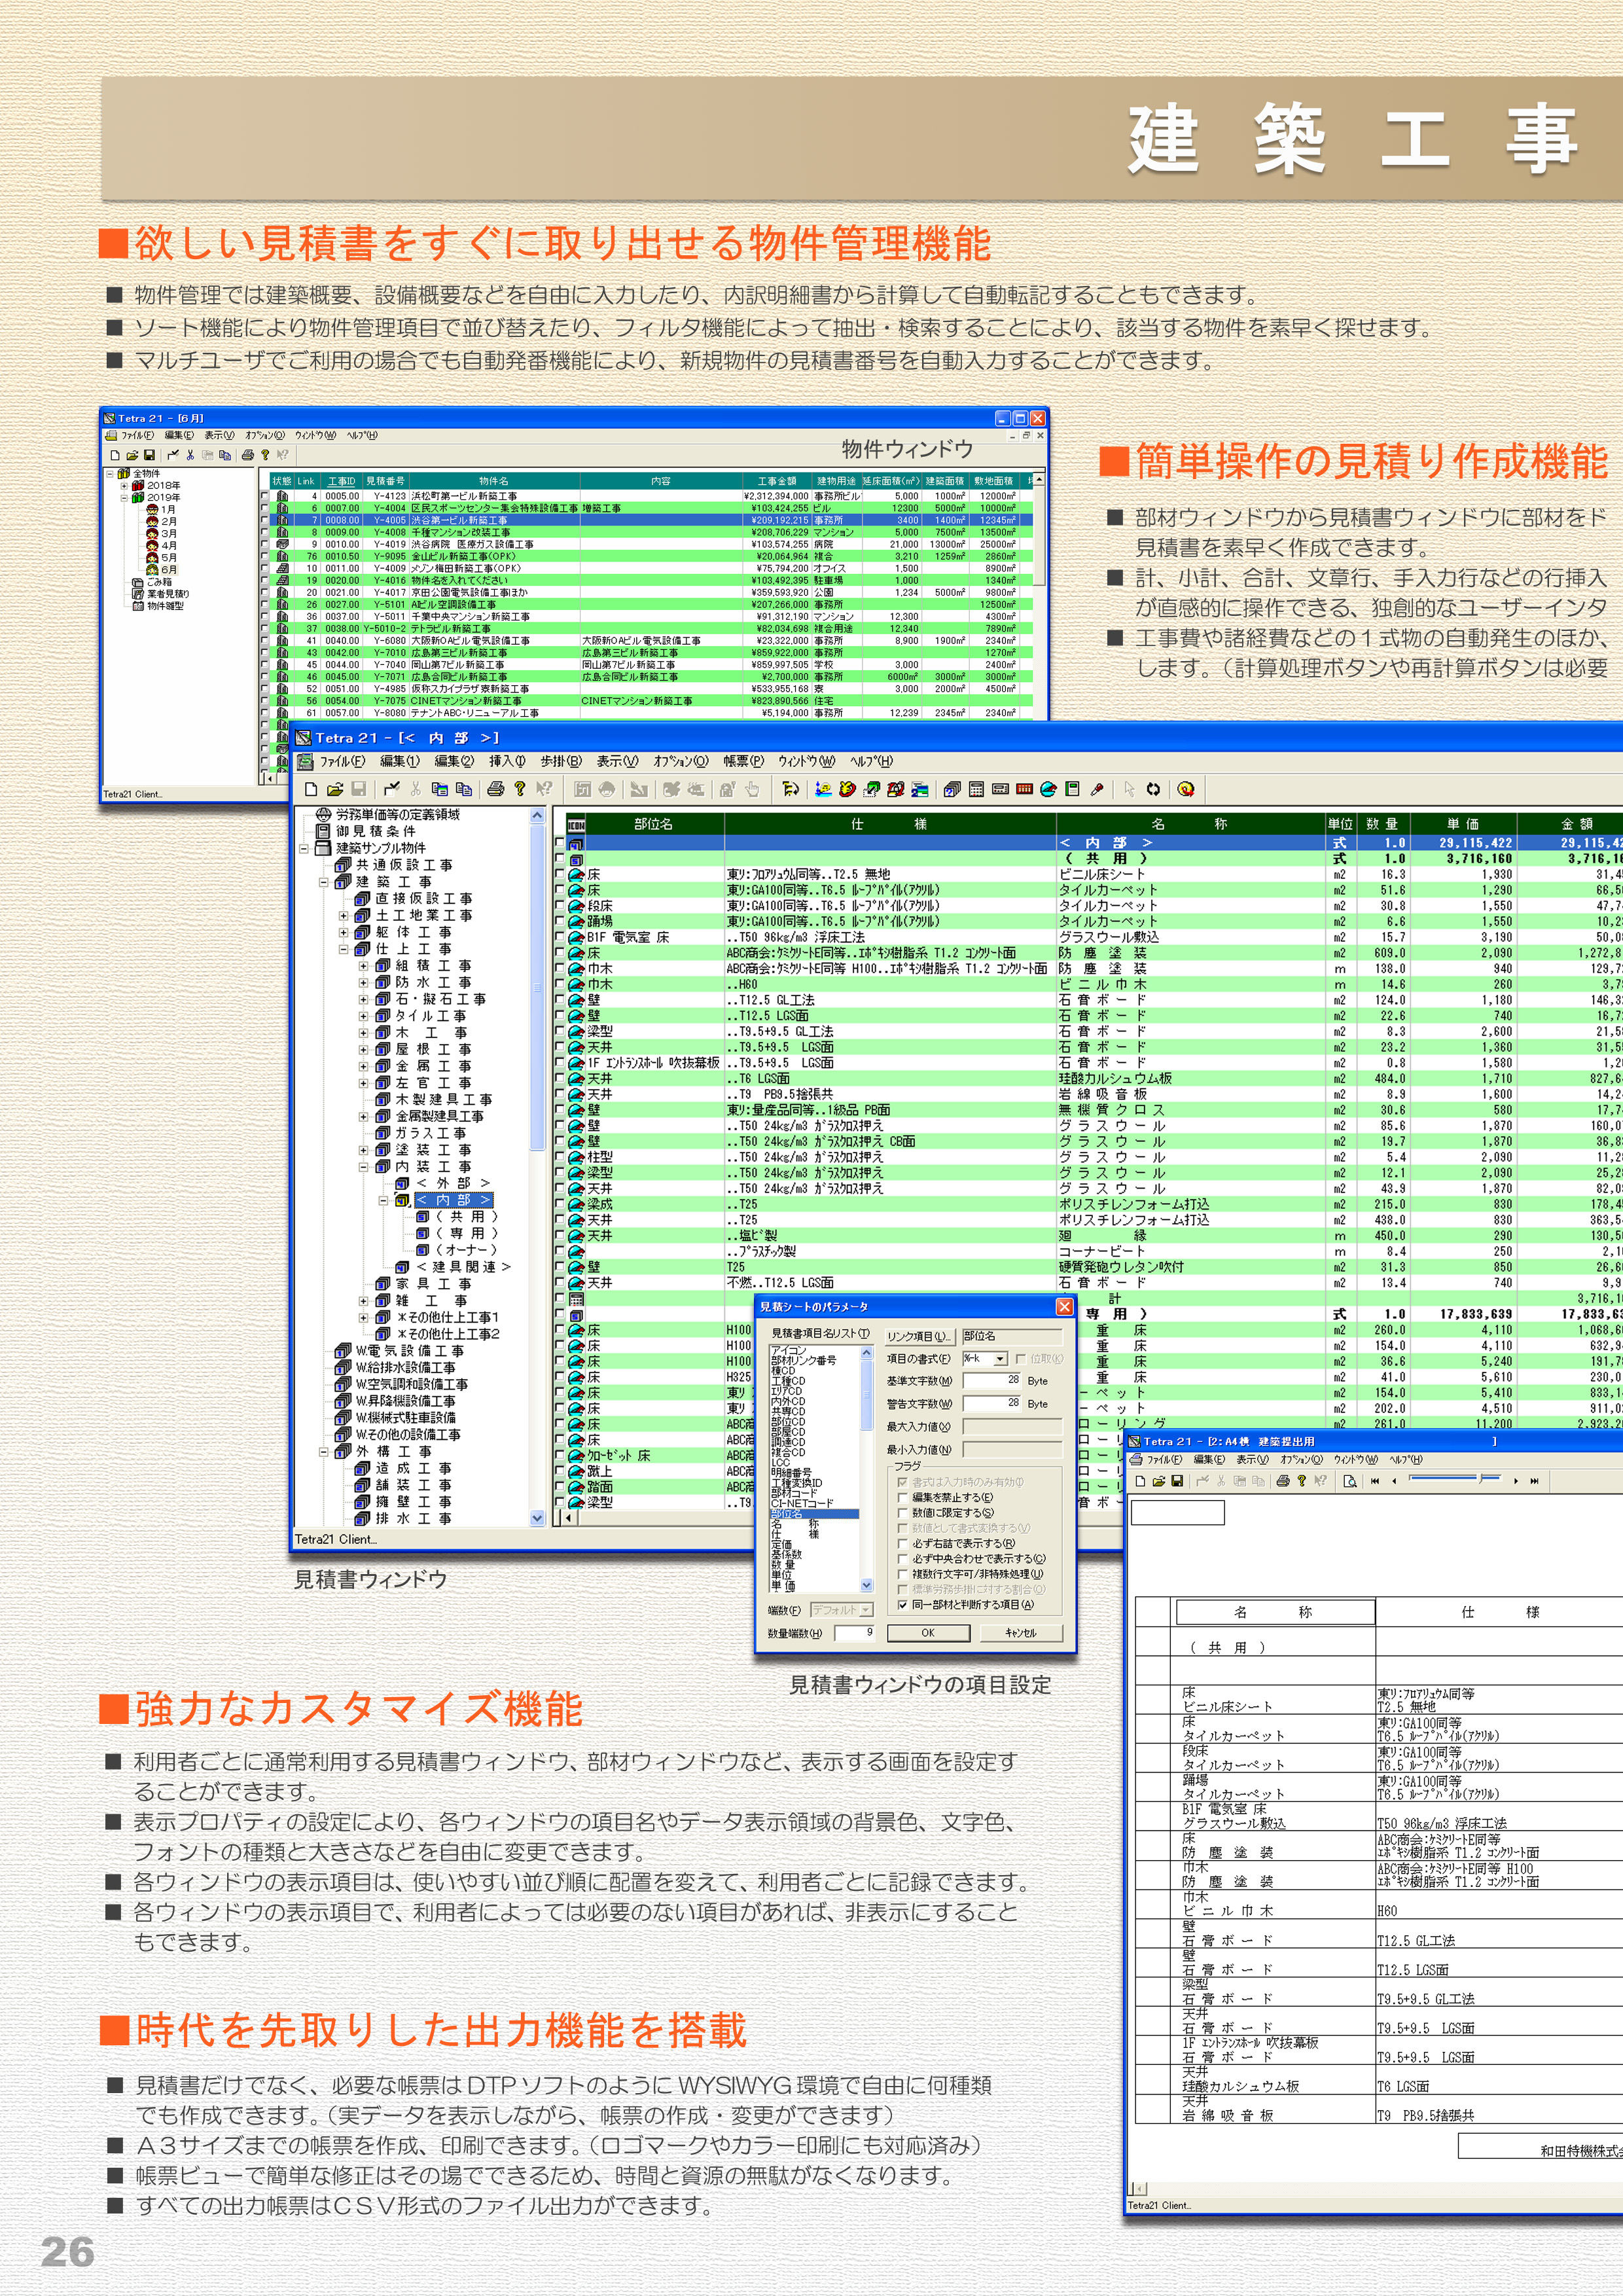Click the refresh arrows icon in estimate toolbar
Viewport: 1623px width, 2296px height.
click(1153, 789)
